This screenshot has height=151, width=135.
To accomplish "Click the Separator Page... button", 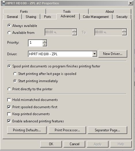I will click(107, 130).
